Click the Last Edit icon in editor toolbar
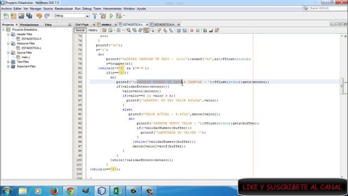Screen dimensions: 348x196 (x=104, y=30)
